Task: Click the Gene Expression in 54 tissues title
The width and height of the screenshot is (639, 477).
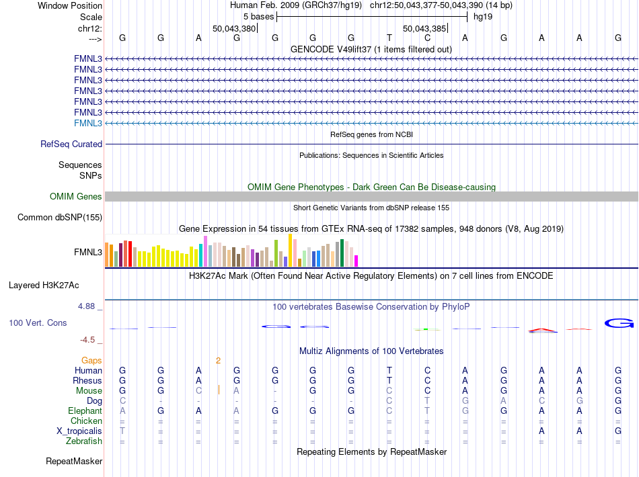Action: [371, 228]
